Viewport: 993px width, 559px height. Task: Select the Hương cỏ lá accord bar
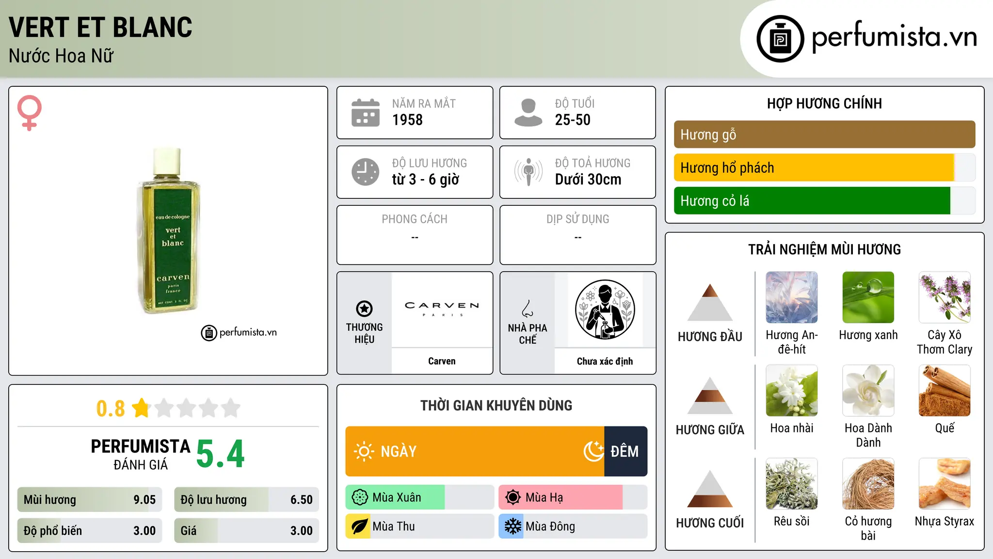coord(824,200)
